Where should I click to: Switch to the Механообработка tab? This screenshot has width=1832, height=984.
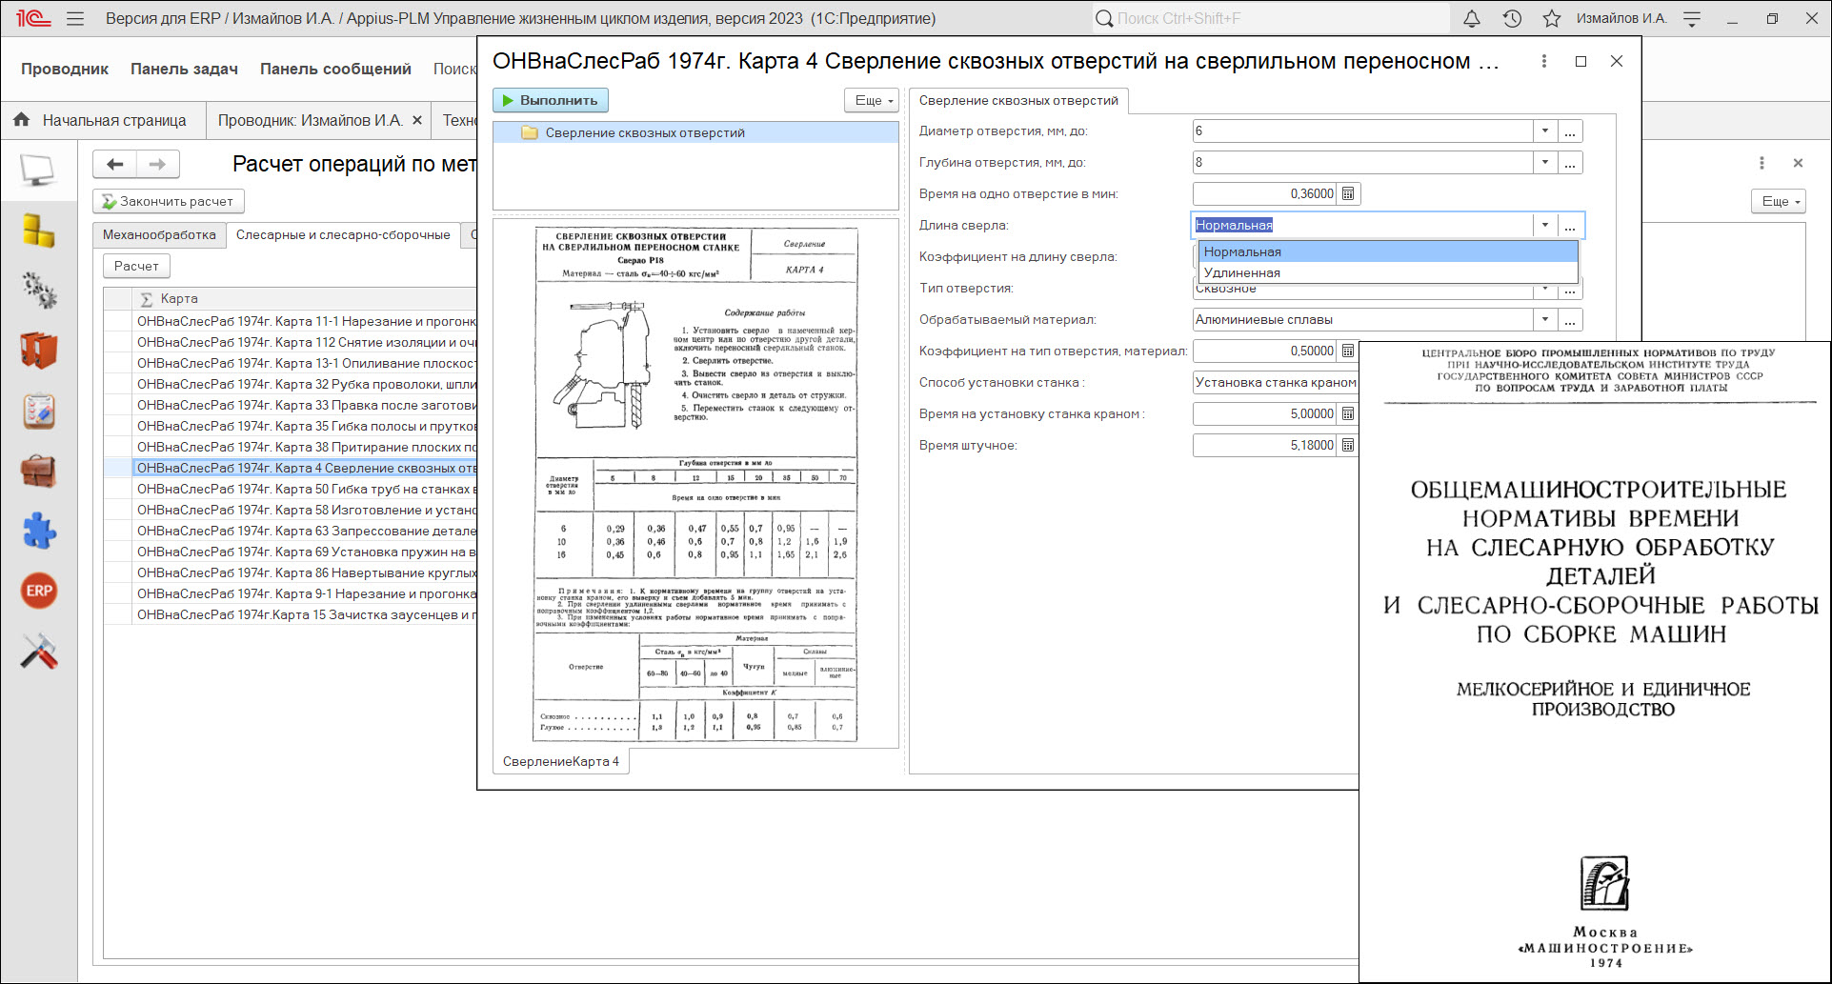[159, 233]
